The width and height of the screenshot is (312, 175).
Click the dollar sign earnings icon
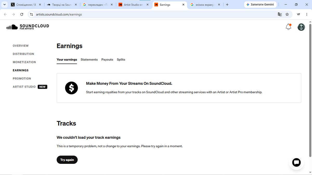[x=71, y=88]
